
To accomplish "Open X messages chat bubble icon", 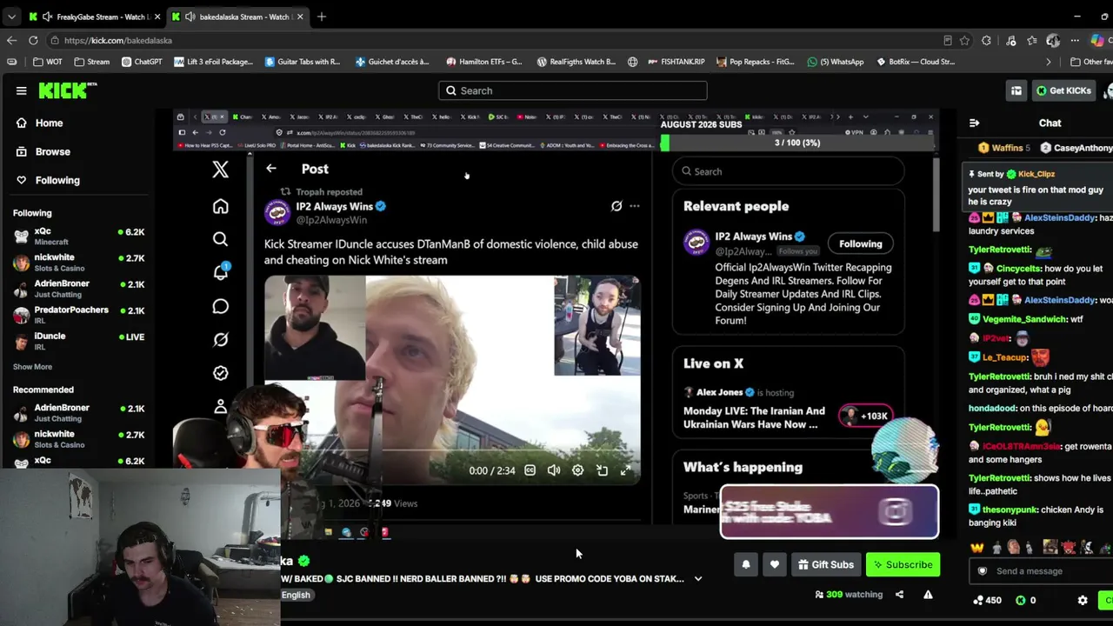I will point(220,306).
